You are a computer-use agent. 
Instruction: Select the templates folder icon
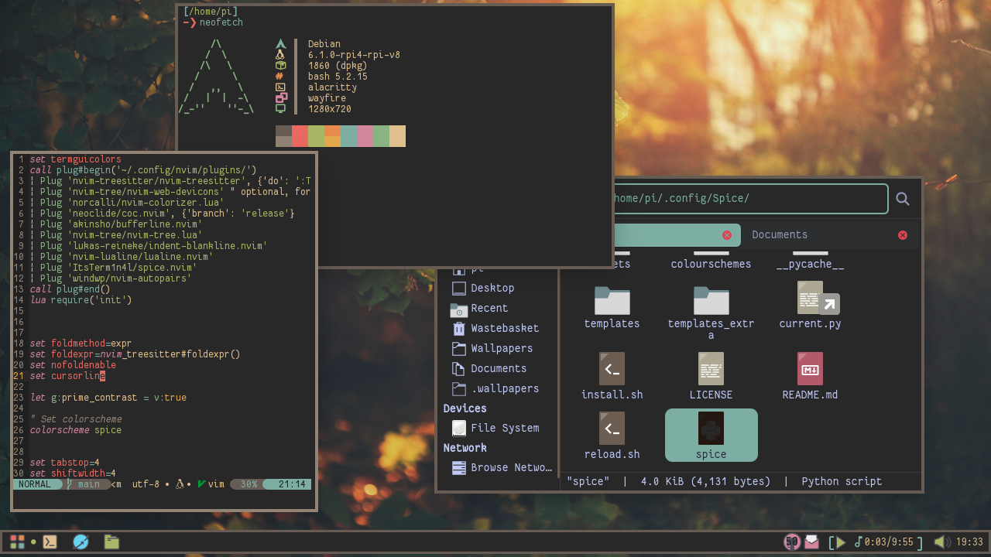(612, 300)
